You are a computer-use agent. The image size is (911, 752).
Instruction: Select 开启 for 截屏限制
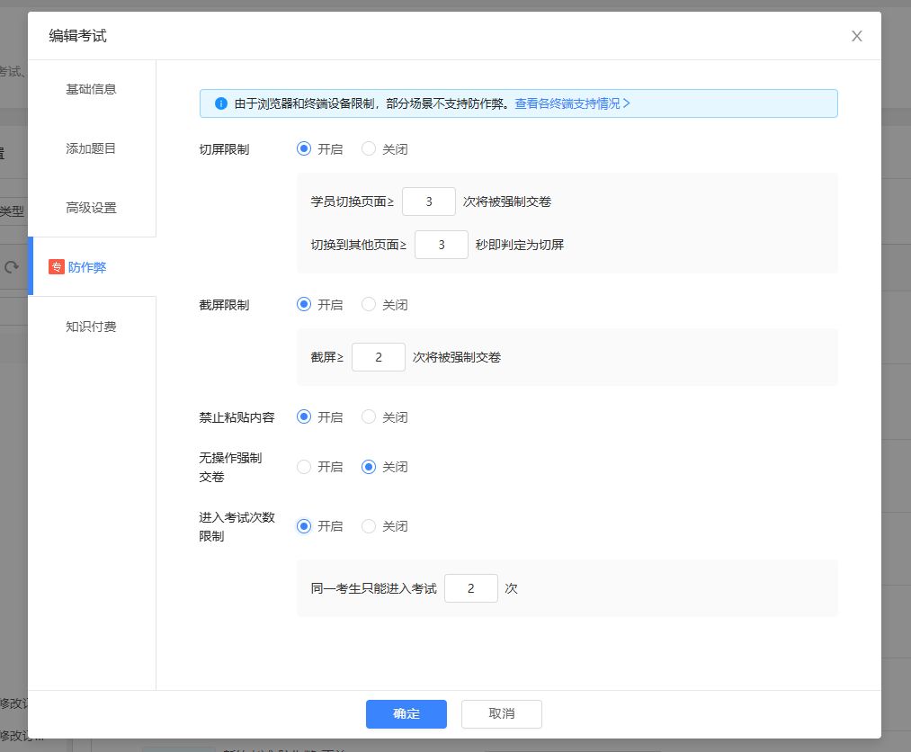click(304, 305)
